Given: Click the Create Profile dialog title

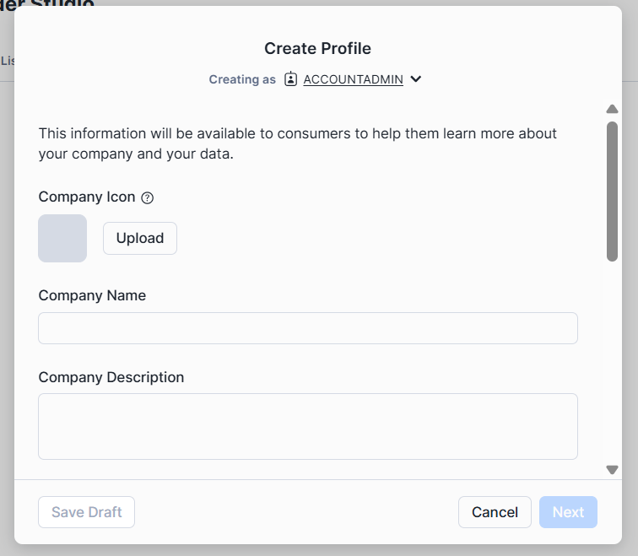Looking at the screenshot, I should [317, 48].
